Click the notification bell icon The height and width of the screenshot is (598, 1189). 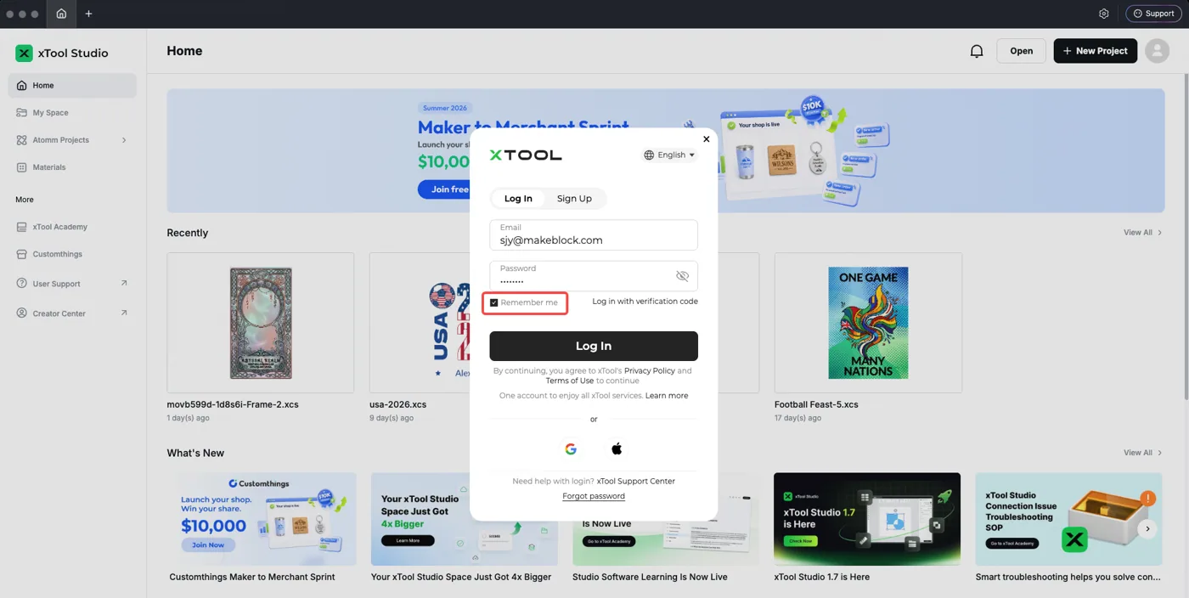tap(977, 51)
